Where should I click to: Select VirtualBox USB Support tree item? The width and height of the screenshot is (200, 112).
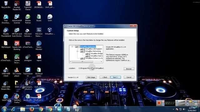[93, 49]
